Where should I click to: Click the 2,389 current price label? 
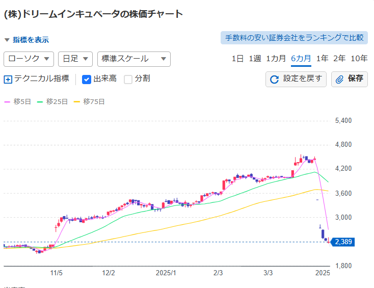pos(343,242)
